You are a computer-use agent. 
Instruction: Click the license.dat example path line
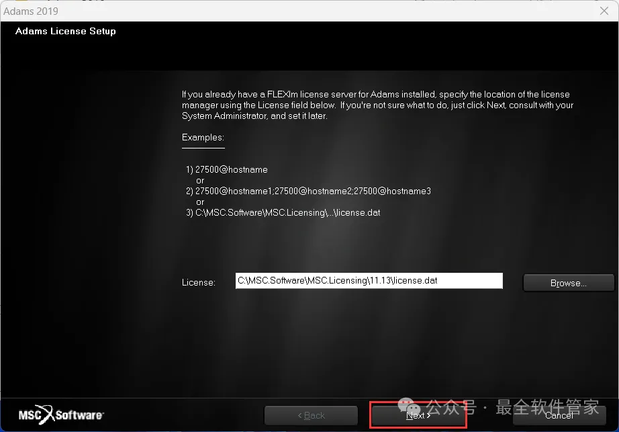tap(283, 212)
